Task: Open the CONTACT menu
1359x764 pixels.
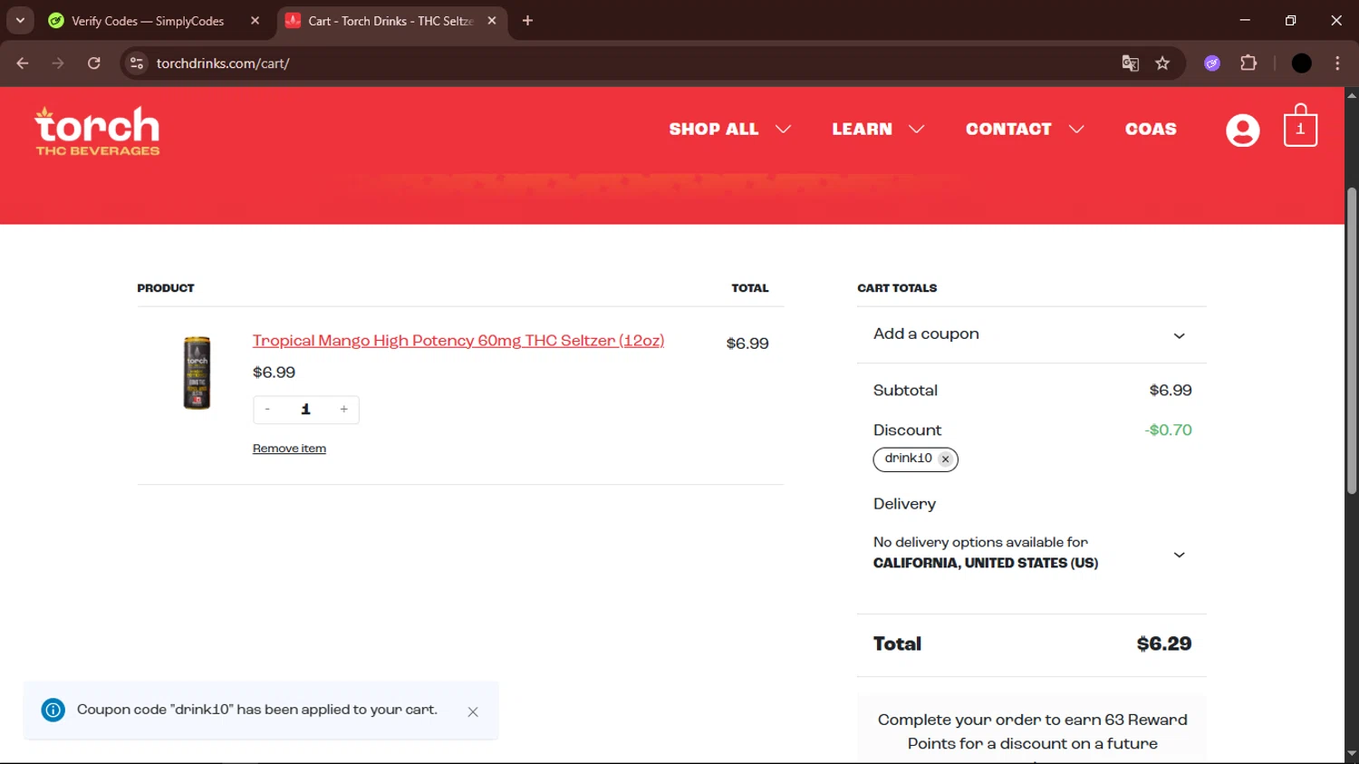Action: pyautogui.click(x=1008, y=130)
